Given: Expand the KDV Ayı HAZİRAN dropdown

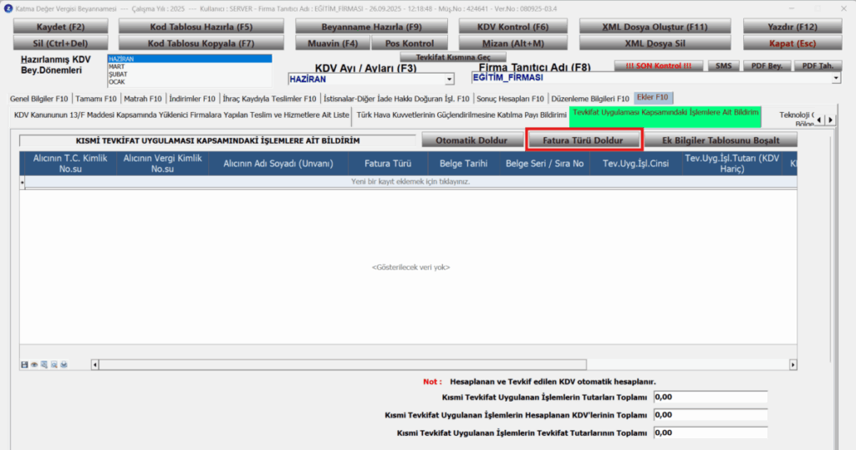Looking at the screenshot, I should coord(449,79).
